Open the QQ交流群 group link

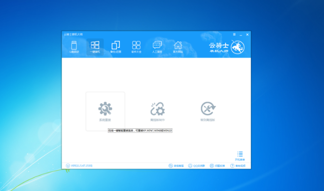click(x=196, y=166)
